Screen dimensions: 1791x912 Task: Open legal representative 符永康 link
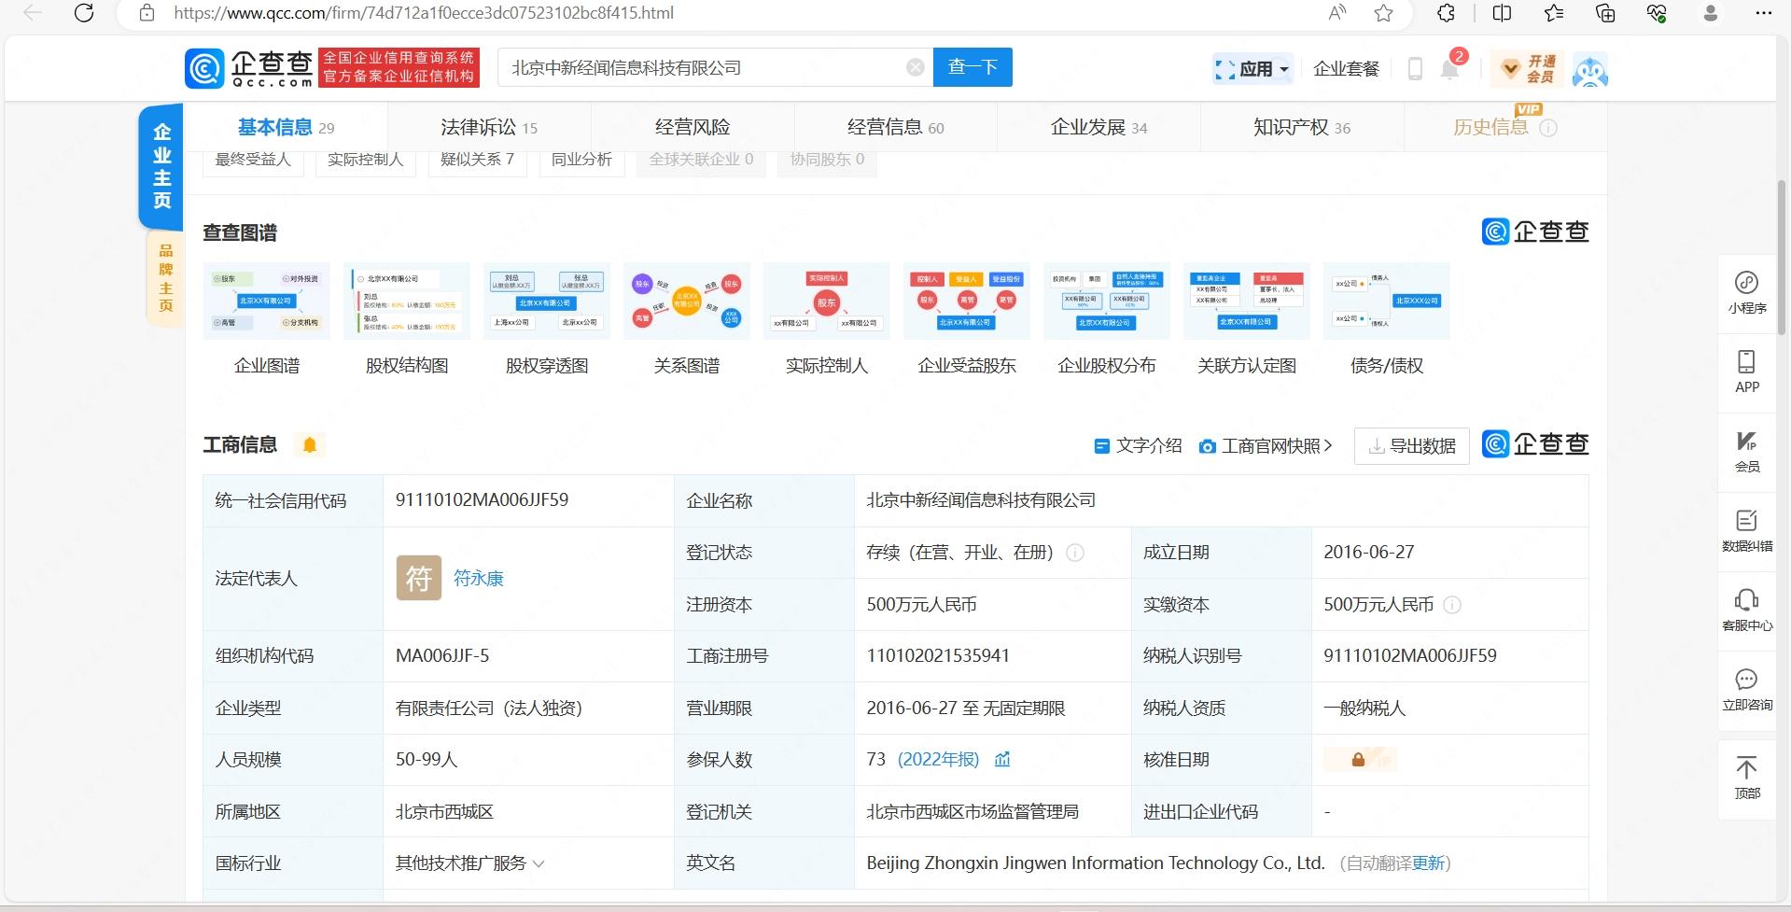click(x=478, y=579)
